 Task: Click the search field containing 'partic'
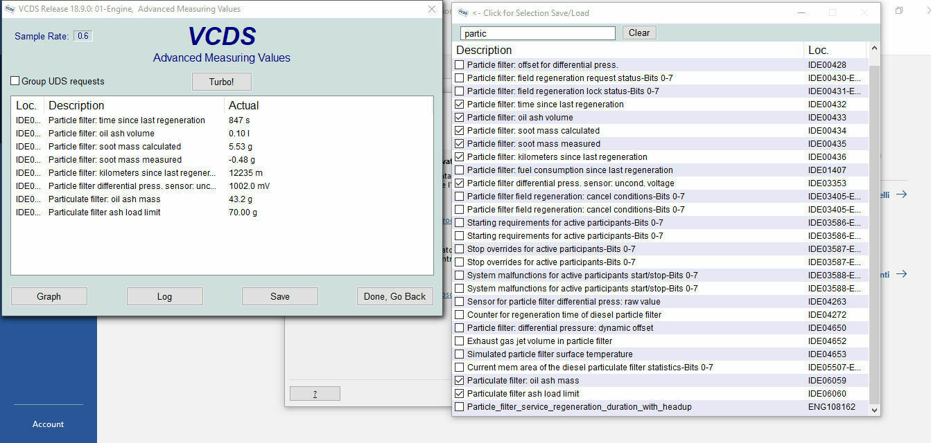[537, 33]
